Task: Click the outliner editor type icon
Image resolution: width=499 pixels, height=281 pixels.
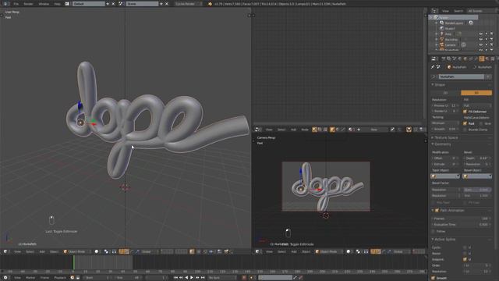Action: click(434, 11)
